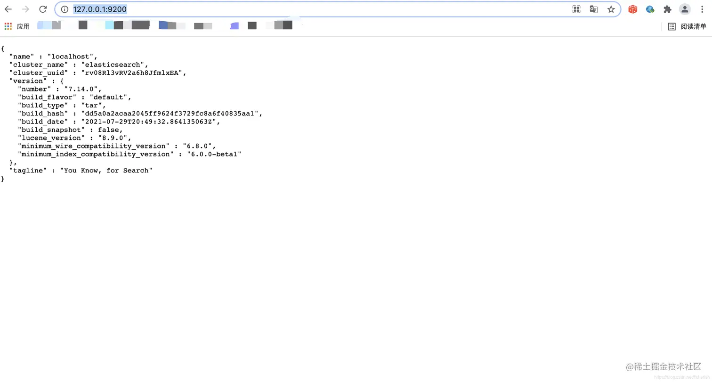The image size is (712, 382).
Task: Click the browser back arrow
Action: click(8, 9)
